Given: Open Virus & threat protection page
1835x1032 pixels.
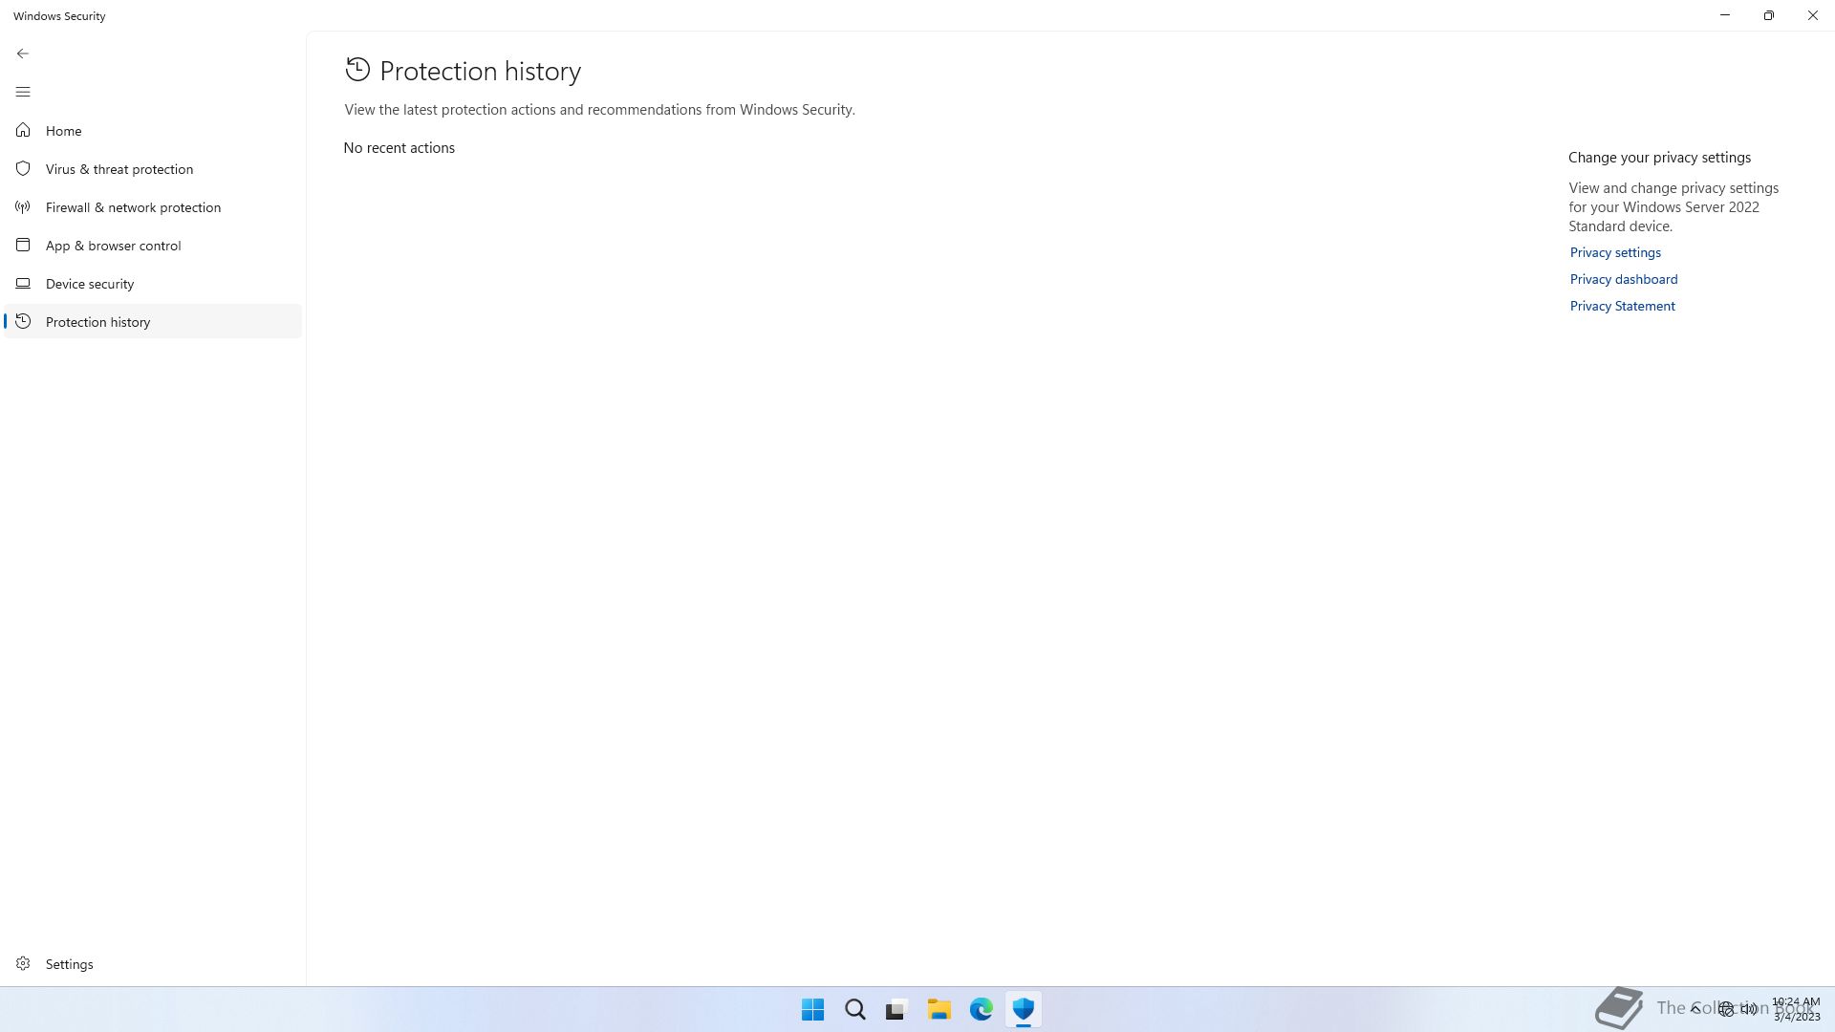Looking at the screenshot, I should 119,169.
